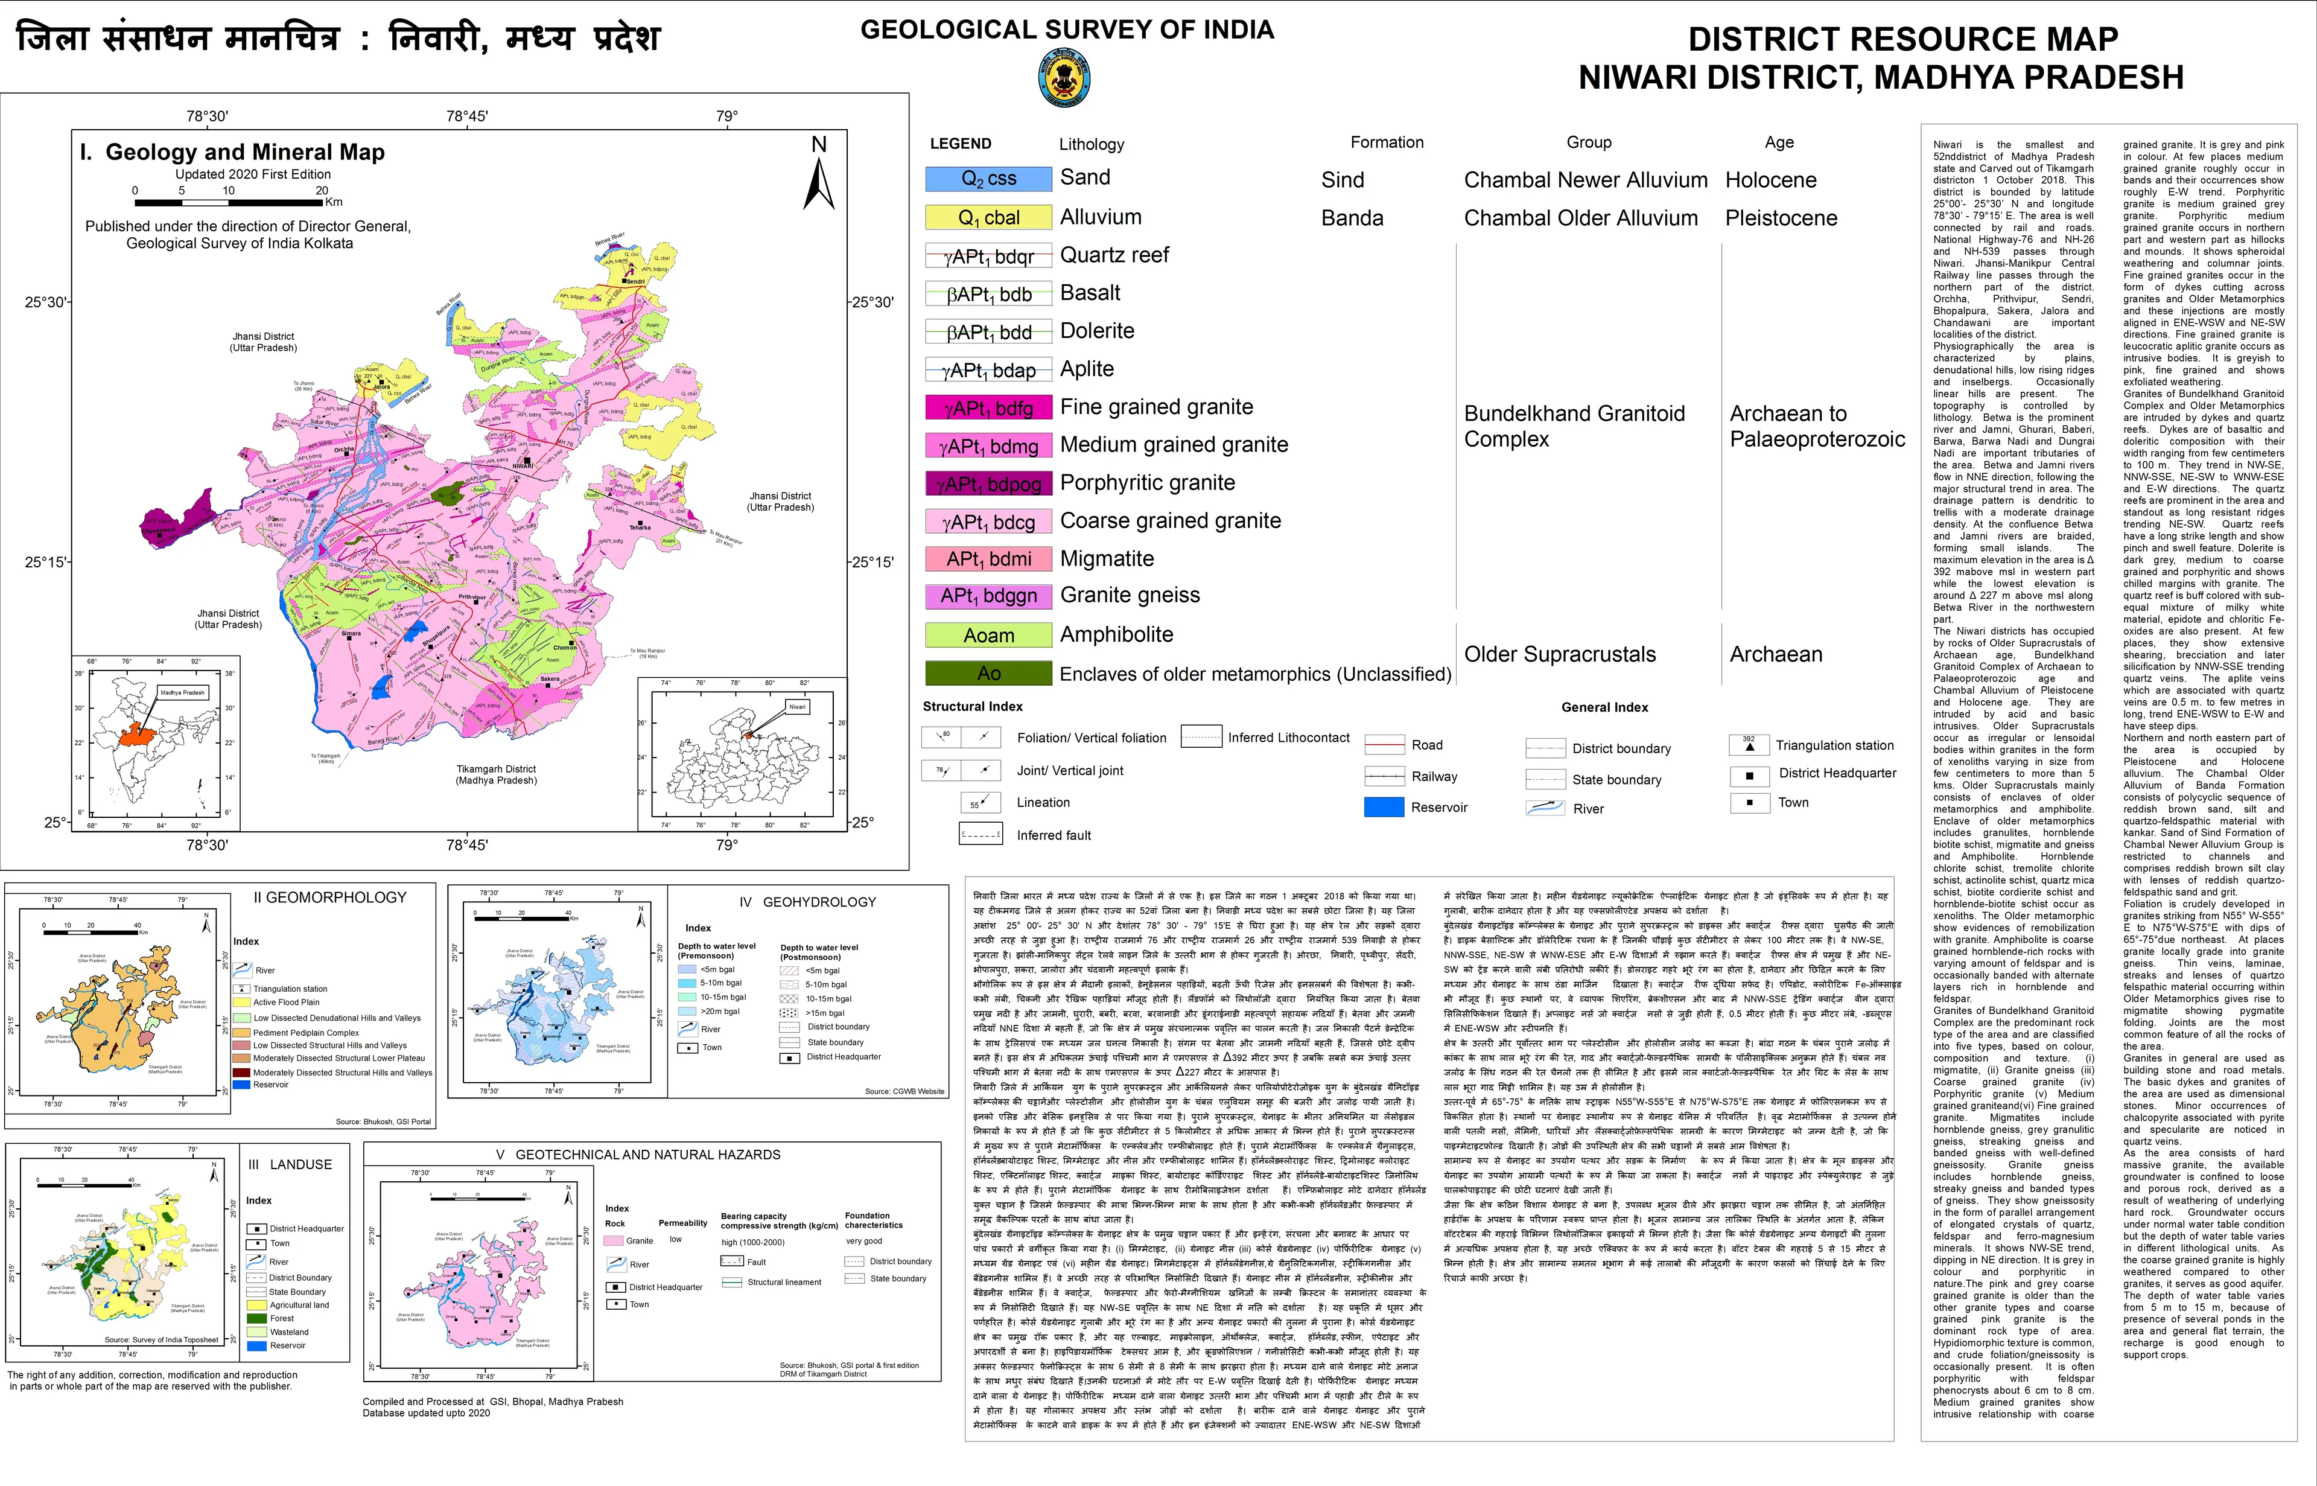Viewport: 2317px width, 1486px height.
Task: Click the 'I. Geology and Mineral Map' title
Action: click(232, 153)
